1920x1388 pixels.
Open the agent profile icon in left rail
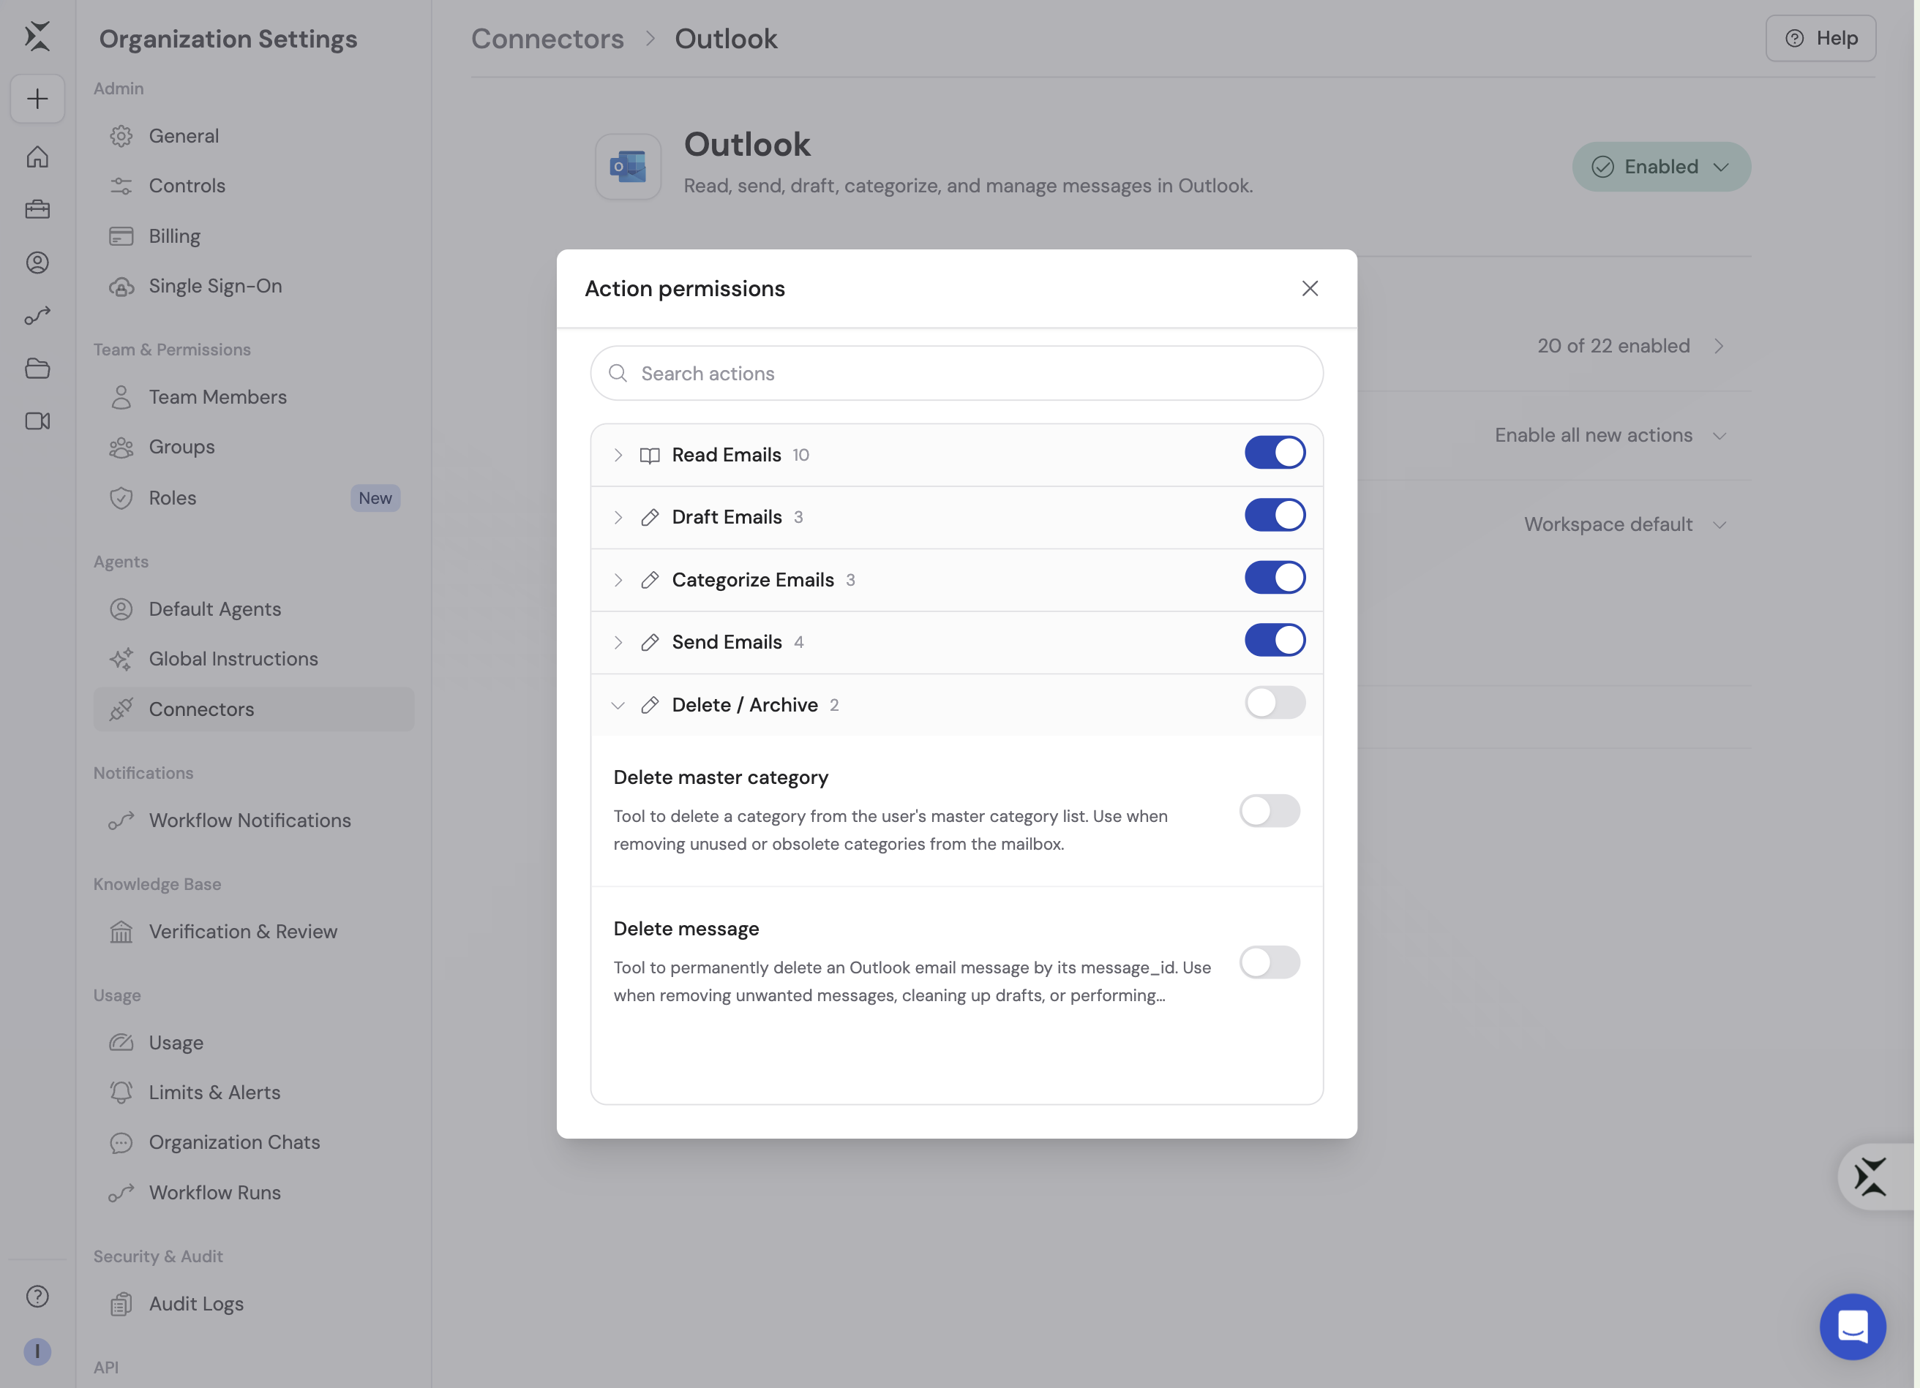(37, 263)
